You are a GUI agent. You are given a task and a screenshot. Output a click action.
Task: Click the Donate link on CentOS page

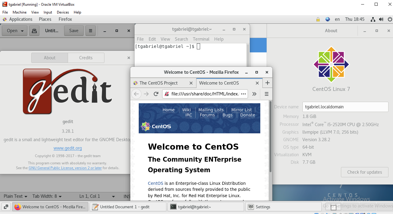pos(248,115)
